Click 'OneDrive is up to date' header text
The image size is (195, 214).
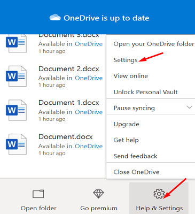[106, 18]
